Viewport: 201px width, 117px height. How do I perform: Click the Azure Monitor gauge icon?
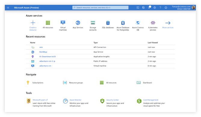(x=65, y=101)
